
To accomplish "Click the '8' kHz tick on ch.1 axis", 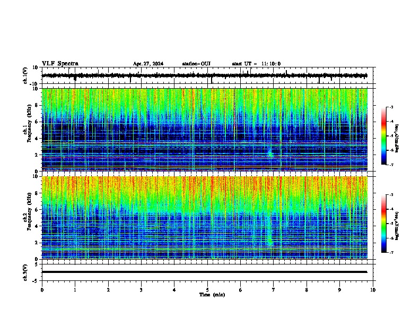I will click(37, 105).
